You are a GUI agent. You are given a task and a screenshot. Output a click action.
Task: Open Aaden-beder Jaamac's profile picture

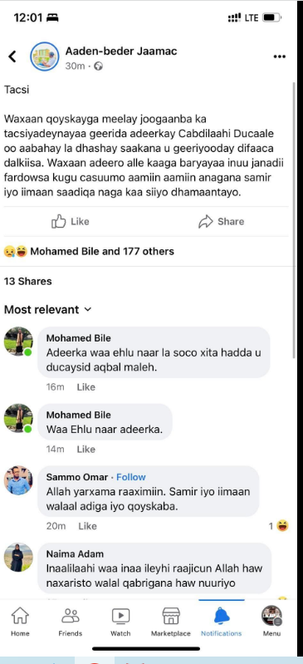coord(45,57)
